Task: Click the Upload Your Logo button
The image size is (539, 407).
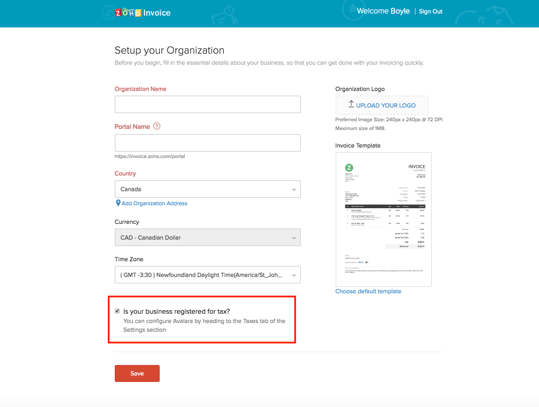Action: click(x=382, y=105)
